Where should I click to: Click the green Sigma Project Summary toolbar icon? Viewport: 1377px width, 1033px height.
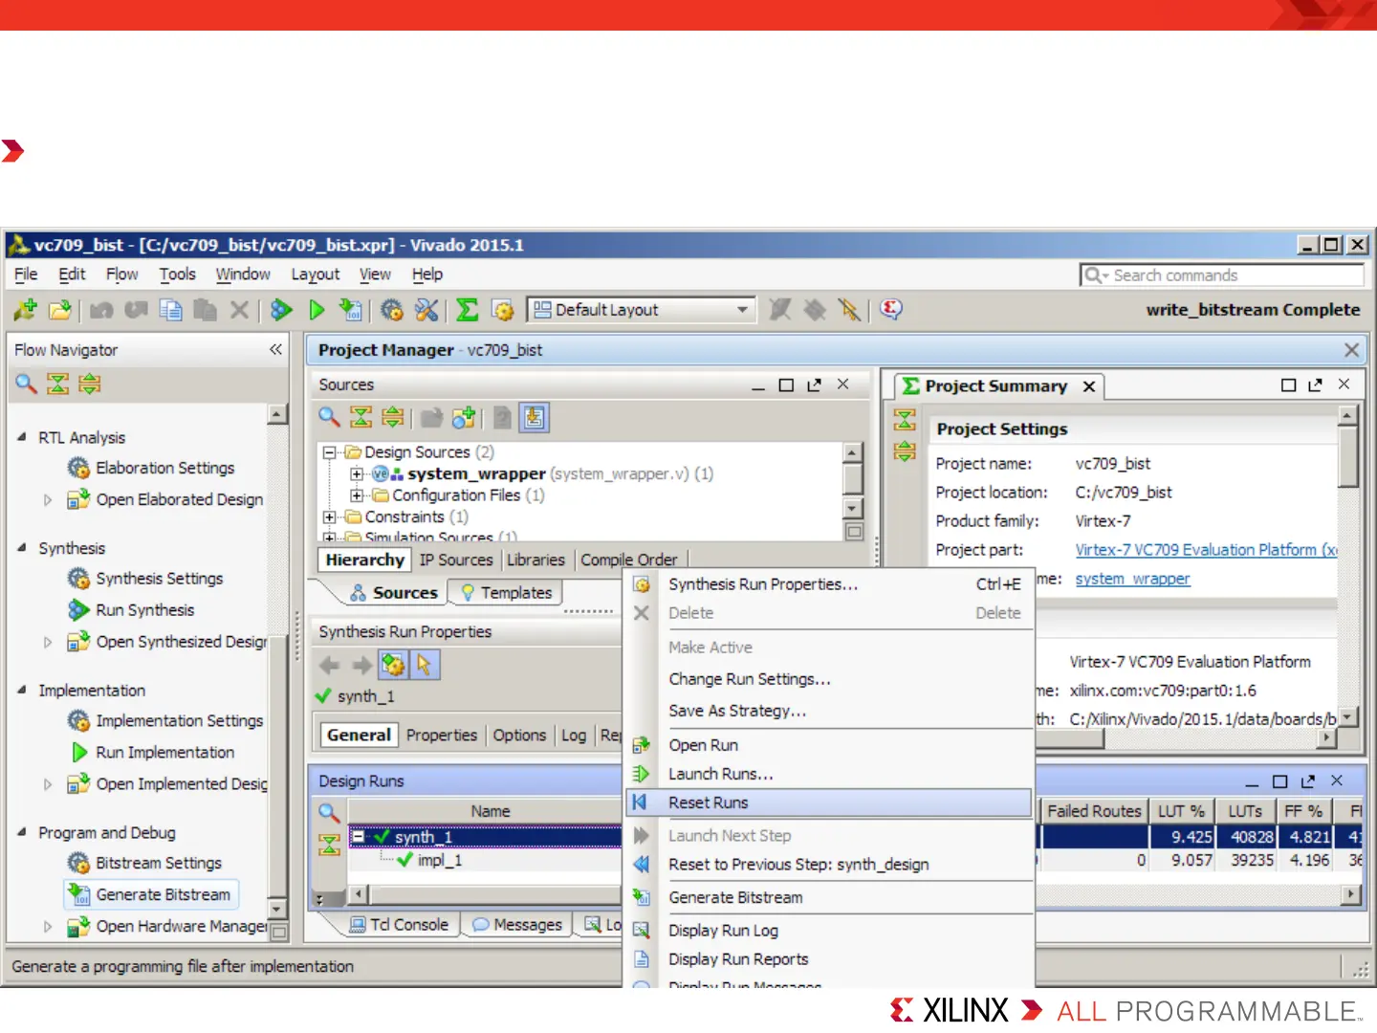point(467,310)
